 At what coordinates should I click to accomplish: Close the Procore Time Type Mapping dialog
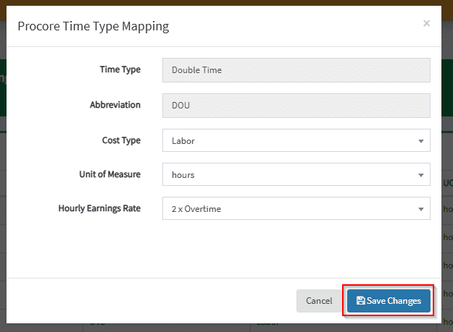point(426,23)
